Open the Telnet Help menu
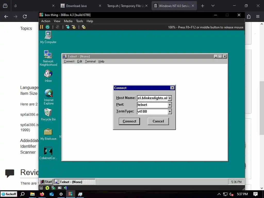264x198 pixels. coord(101,61)
